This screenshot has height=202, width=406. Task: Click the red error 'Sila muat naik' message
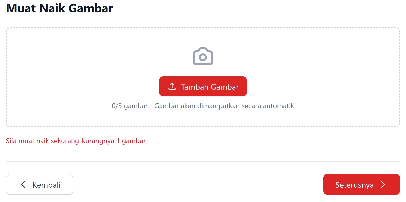76,141
